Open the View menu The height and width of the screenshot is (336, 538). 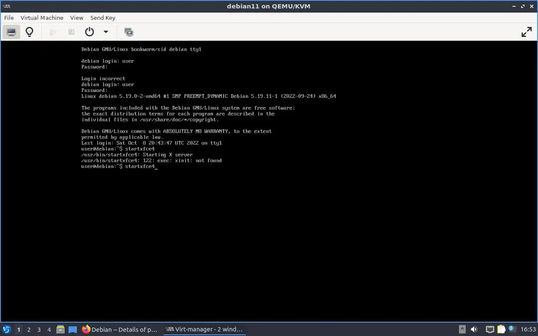(x=76, y=18)
